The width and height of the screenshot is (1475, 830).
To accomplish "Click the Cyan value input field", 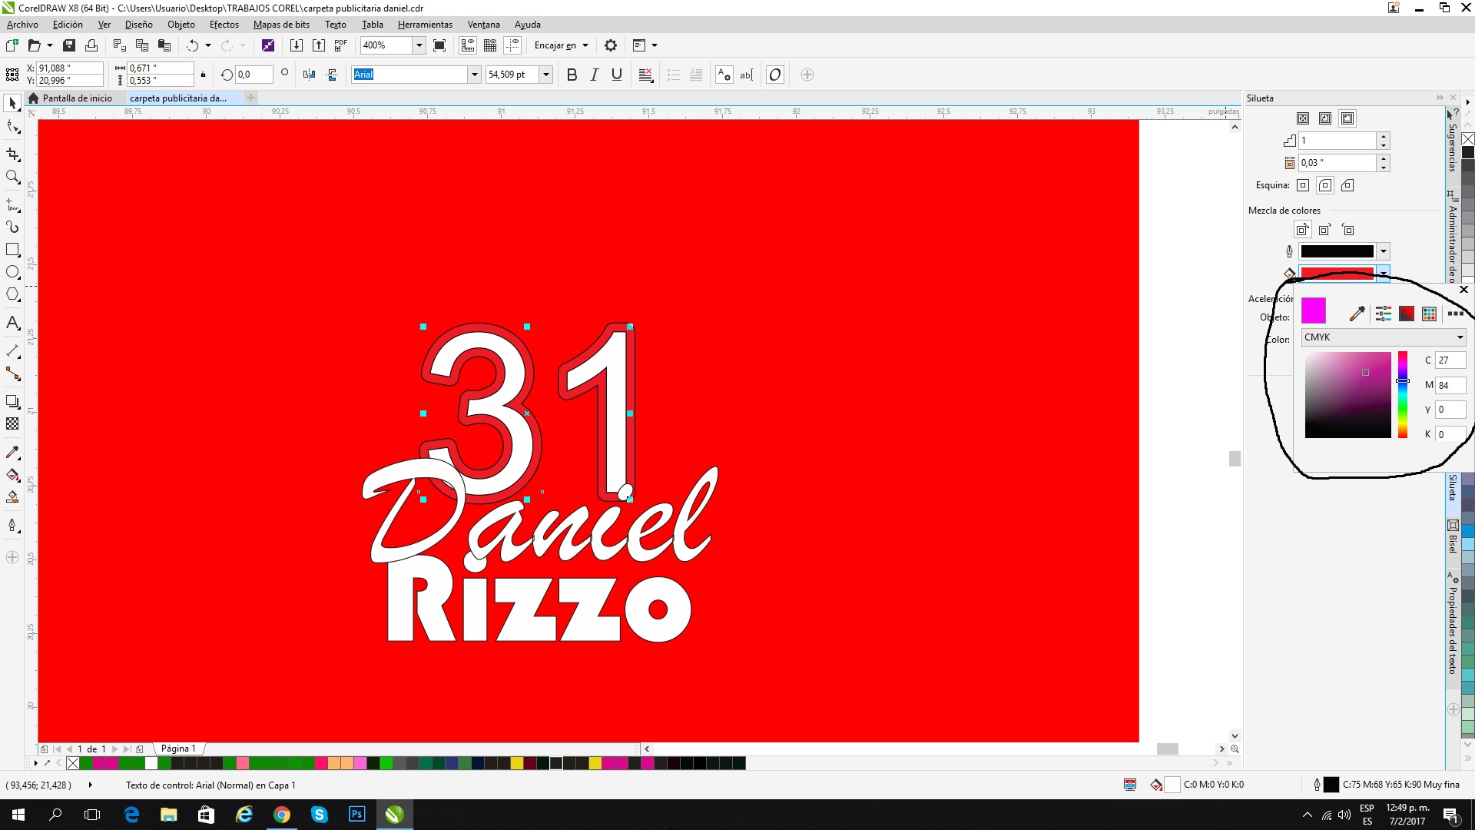I will click(1449, 360).
